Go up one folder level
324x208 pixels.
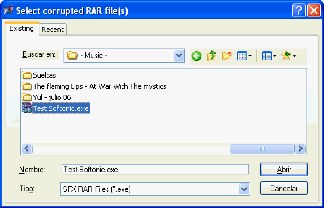tap(211, 56)
